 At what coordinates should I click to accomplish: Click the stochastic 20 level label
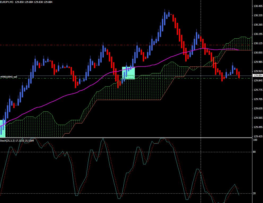pyautogui.click(x=255, y=193)
